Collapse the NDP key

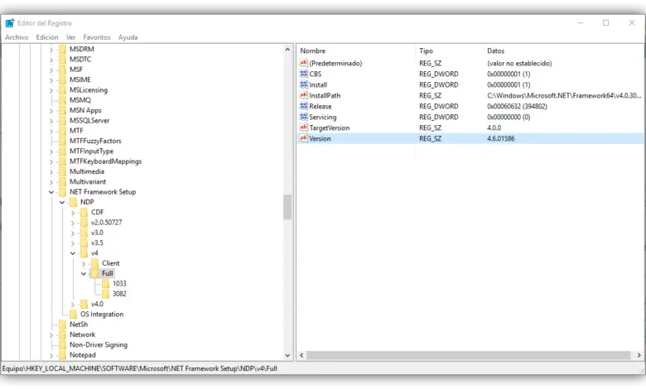pos(62,203)
